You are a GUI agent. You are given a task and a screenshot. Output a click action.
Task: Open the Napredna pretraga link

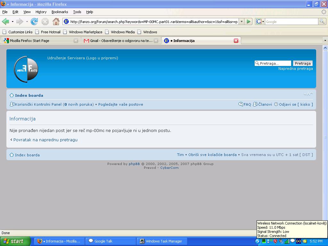coord(295,69)
